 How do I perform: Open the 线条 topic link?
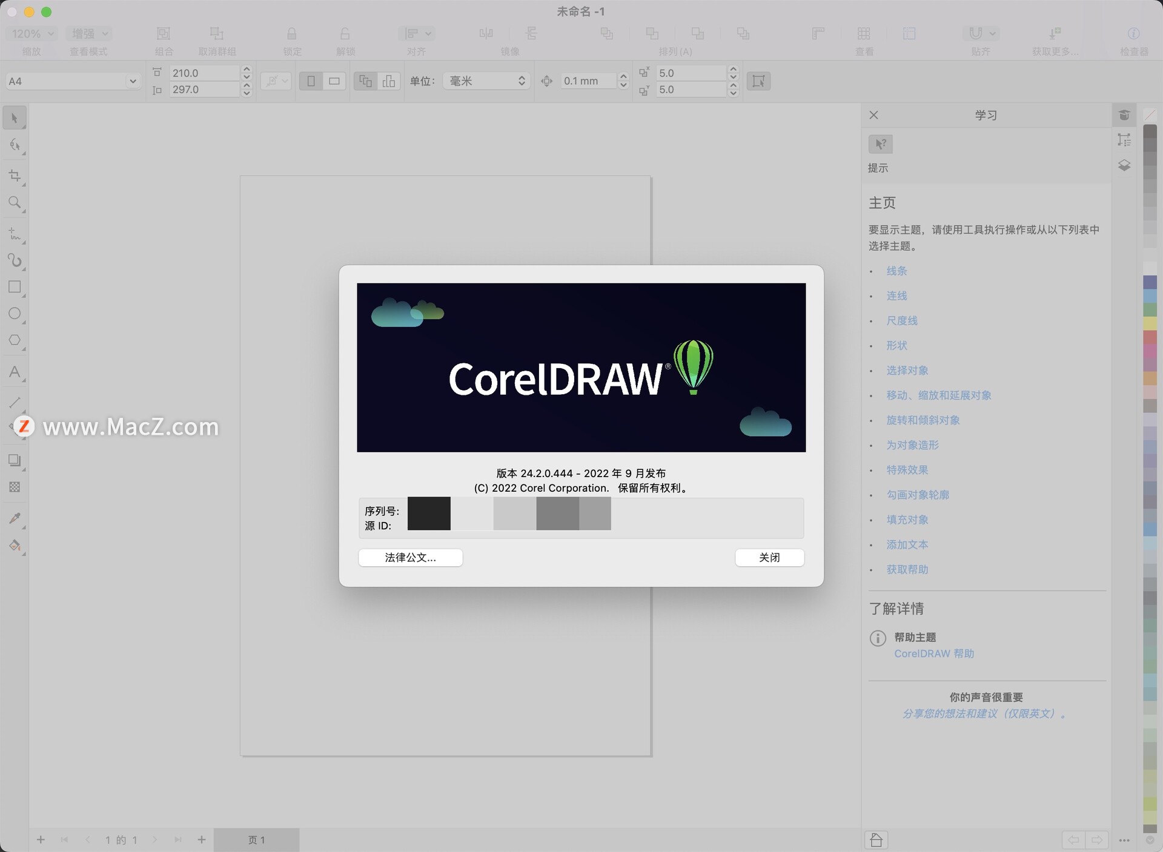coord(896,271)
